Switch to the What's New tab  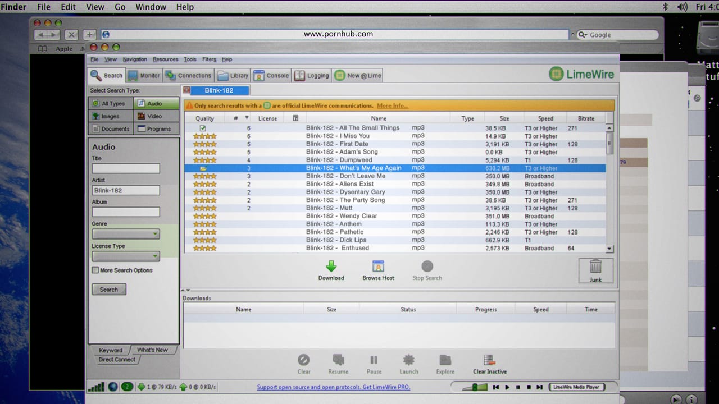pyautogui.click(x=152, y=350)
